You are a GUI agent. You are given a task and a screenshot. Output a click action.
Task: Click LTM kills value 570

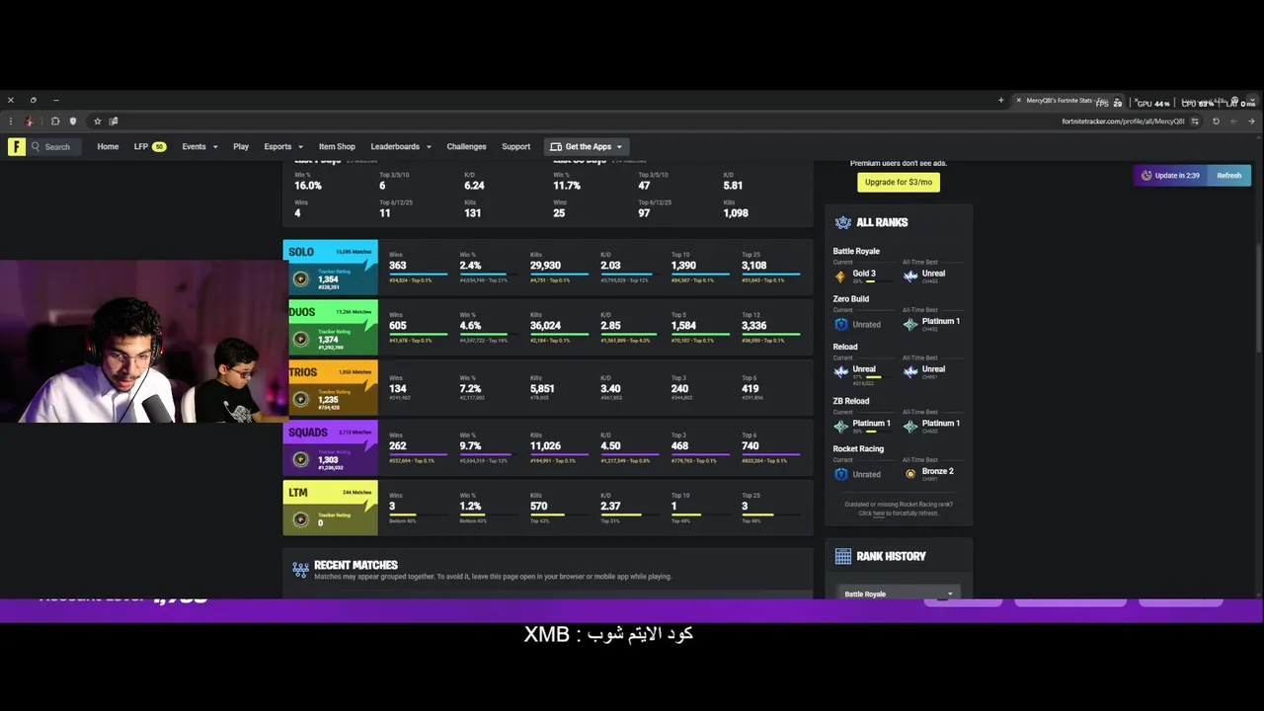(x=539, y=506)
